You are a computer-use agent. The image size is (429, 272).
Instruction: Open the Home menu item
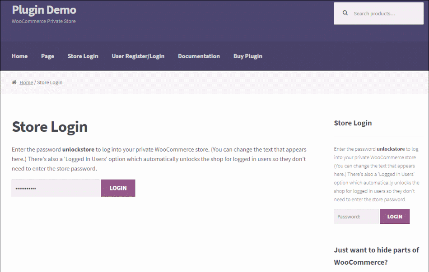pos(19,56)
